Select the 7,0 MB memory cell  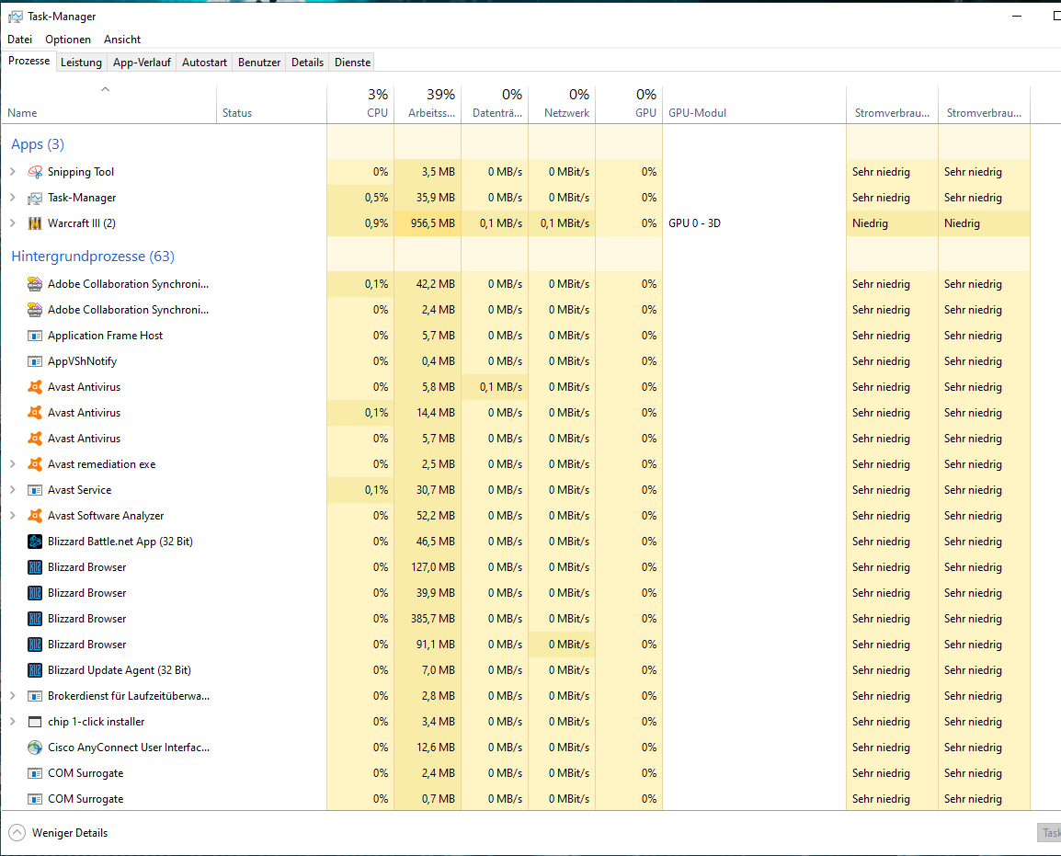(428, 670)
